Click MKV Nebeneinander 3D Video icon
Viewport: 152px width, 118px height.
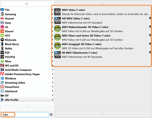coord(58,29)
